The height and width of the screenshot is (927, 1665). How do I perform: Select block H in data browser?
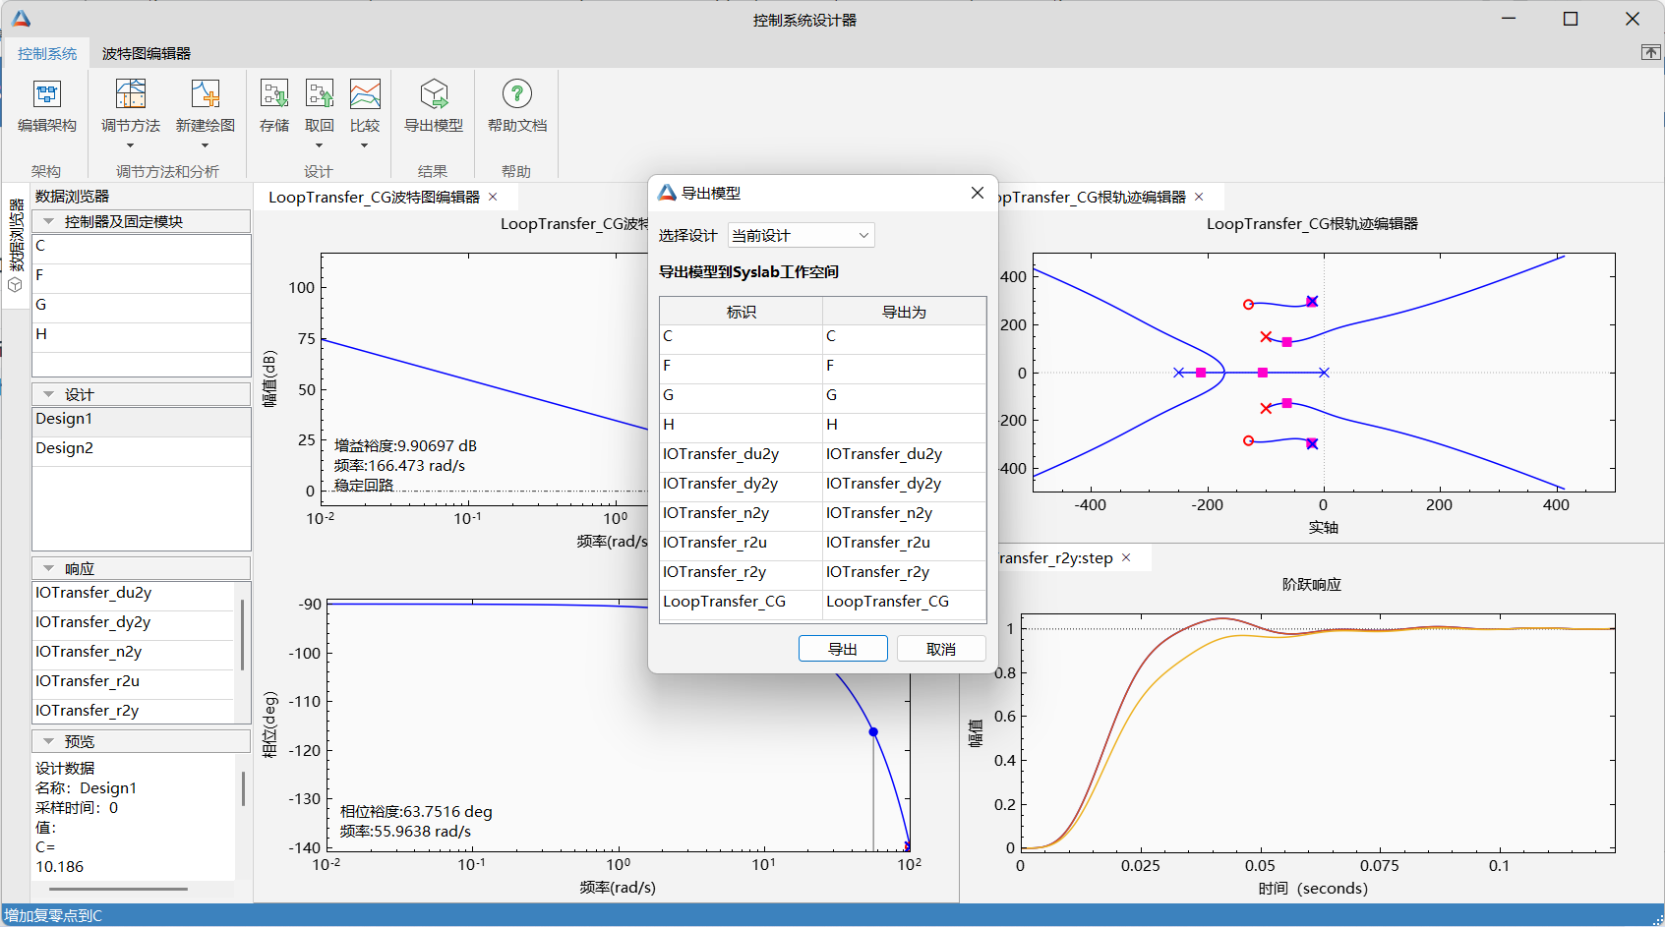coord(142,337)
